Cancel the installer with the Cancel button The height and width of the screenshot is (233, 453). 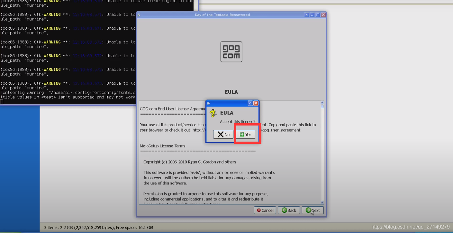pyautogui.click(x=265, y=210)
